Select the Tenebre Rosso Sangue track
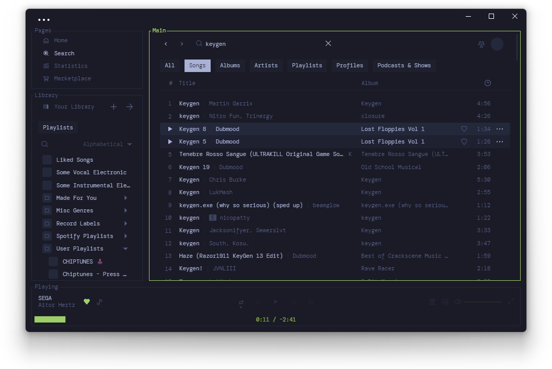The image size is (552, 369). tap(261, 154)
